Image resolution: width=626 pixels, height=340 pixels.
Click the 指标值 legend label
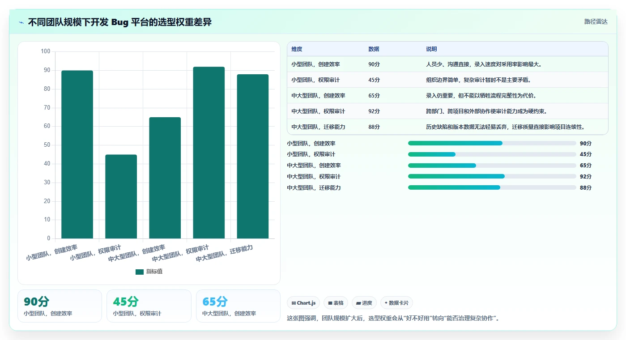pos(154,272)
